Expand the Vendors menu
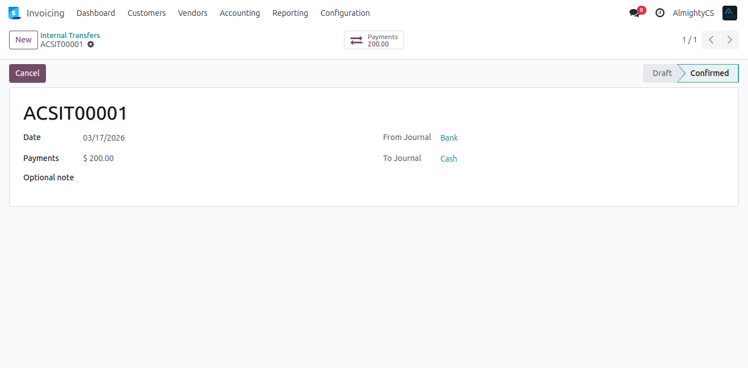Image resolution: width=748 pixels, height=368 pixels. [192, 13]
